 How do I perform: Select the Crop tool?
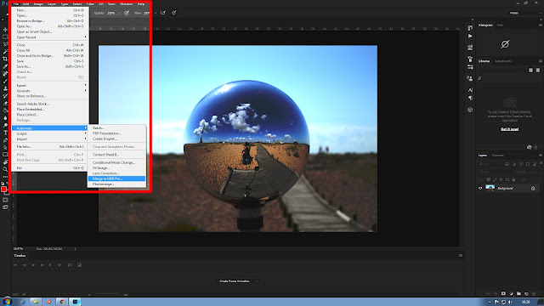[x=5, y=59]
